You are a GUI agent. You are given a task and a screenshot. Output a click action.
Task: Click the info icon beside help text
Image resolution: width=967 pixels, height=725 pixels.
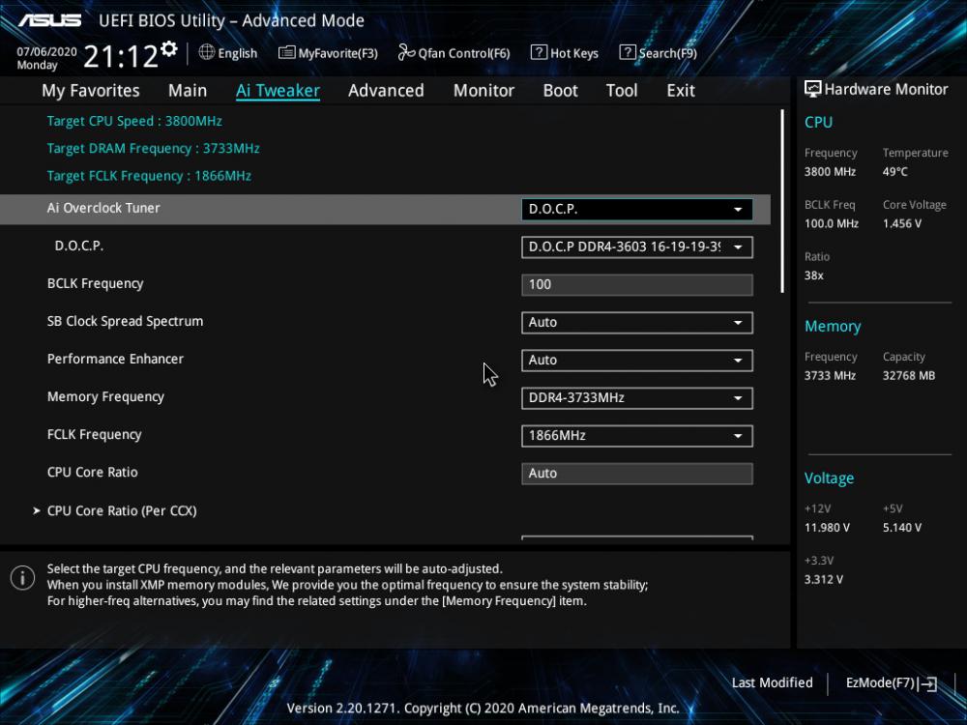pos(23,578)
